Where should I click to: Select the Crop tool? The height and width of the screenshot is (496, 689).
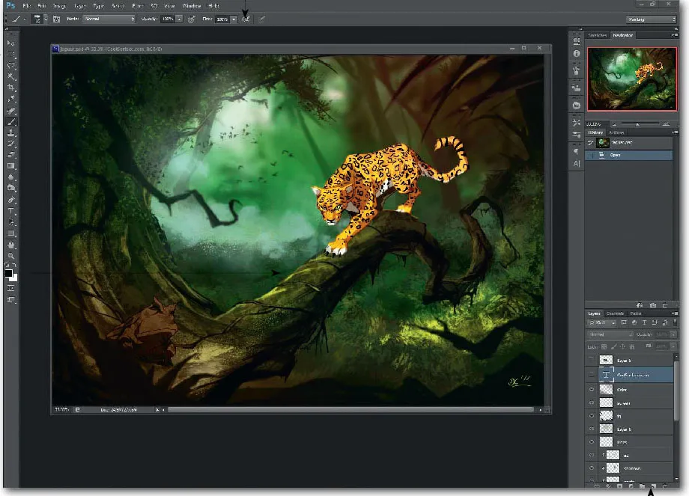point(11,88)
